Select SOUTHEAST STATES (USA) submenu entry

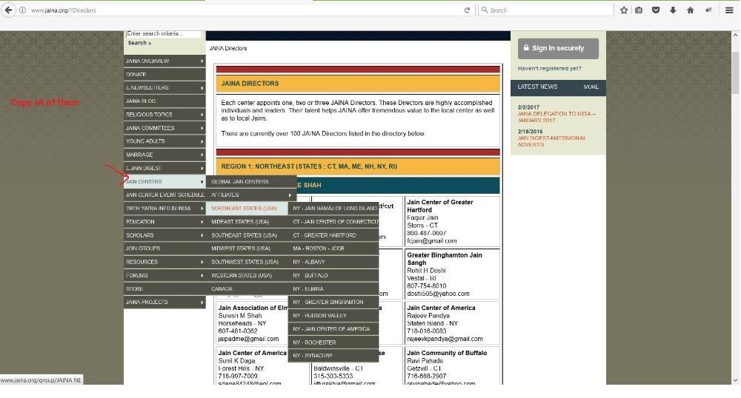coord(247,235)
